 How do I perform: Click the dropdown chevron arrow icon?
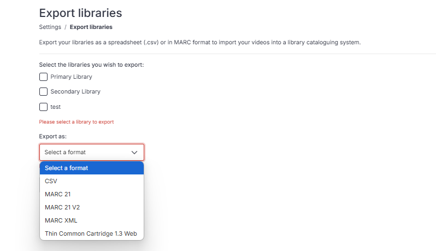[134, 153]
